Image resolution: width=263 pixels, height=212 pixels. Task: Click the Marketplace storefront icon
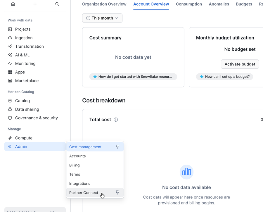click(10, 81)
